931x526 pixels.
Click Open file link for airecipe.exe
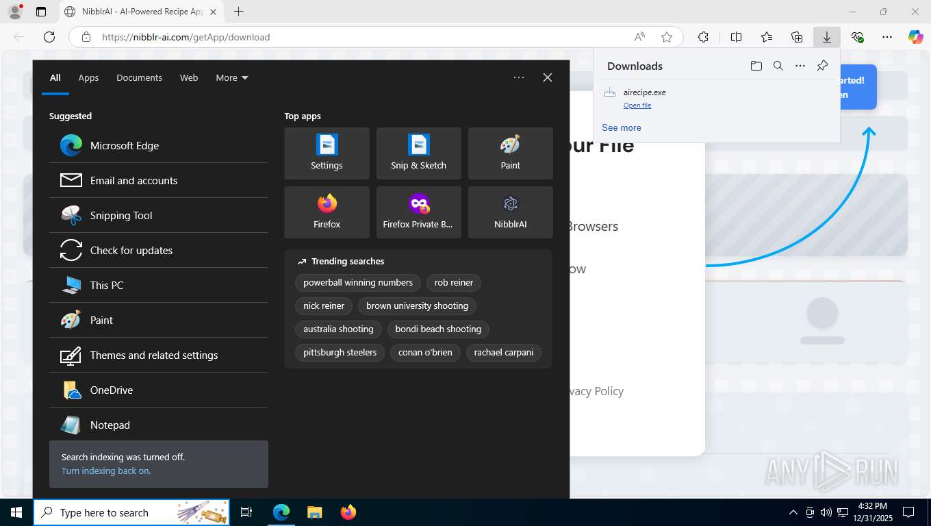point(637,105)
